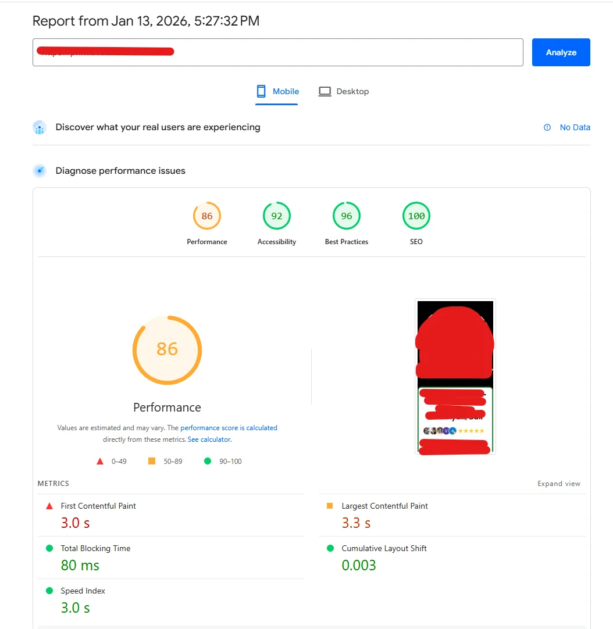Click the URL input field
The height and width of the screenshot is (629, 613).
coord(278,52)
